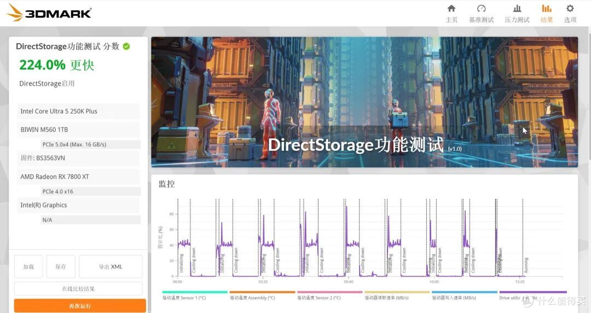This screenshot has width=591, height=313.
Task: Click the 00:00 time axis label
Action: click(x=177, y=282)
